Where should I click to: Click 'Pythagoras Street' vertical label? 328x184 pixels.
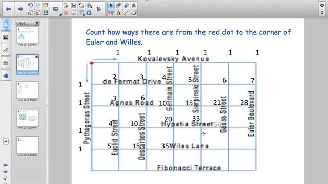click(x=87, y=118)
